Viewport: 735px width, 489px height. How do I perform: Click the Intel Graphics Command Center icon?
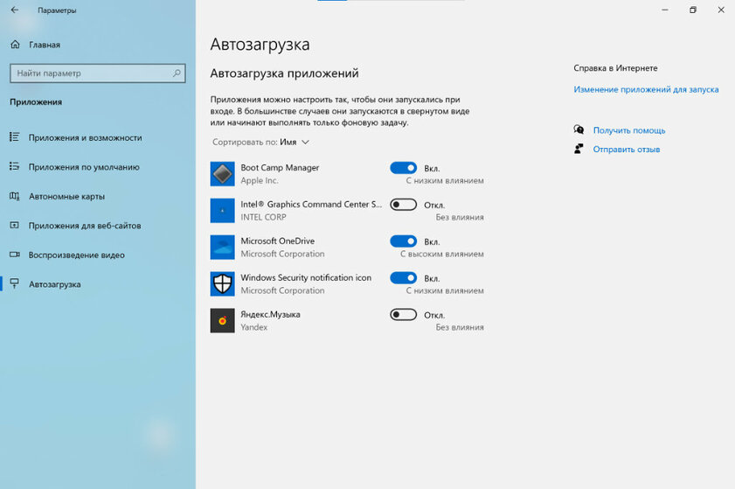(x=222, y=210)
